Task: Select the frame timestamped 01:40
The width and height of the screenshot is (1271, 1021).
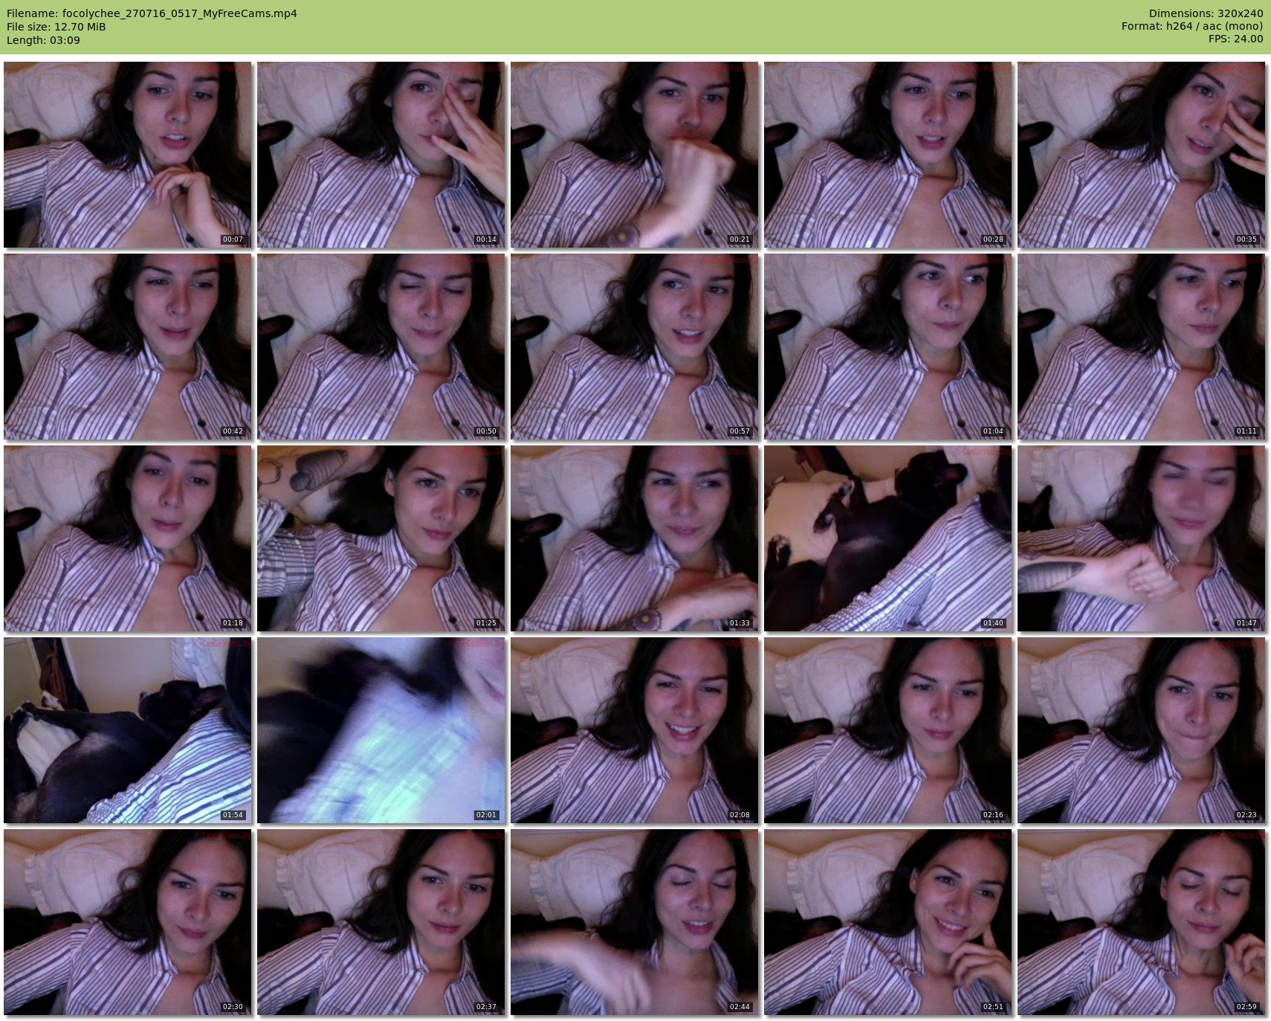Action: coord(888,538)
